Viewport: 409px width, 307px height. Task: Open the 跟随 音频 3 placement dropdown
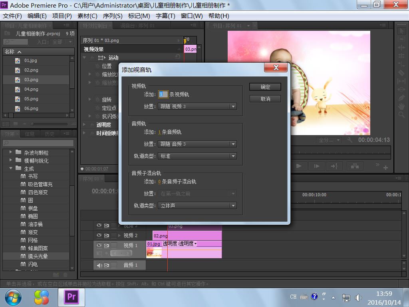(197, 144)
